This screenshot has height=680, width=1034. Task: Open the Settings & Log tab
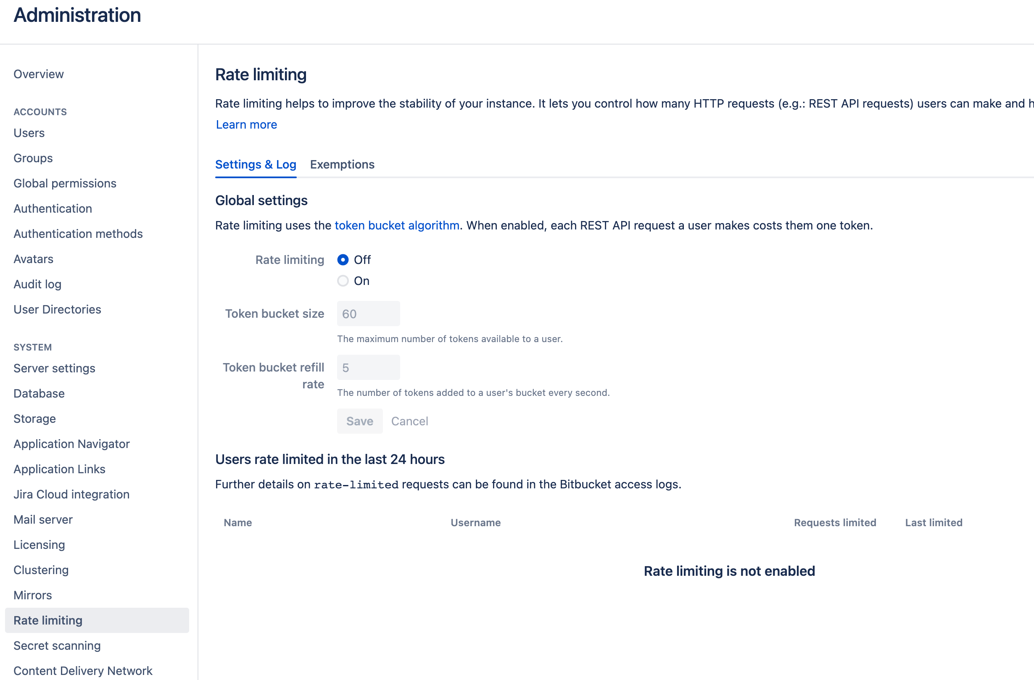(x=256, y=165)
